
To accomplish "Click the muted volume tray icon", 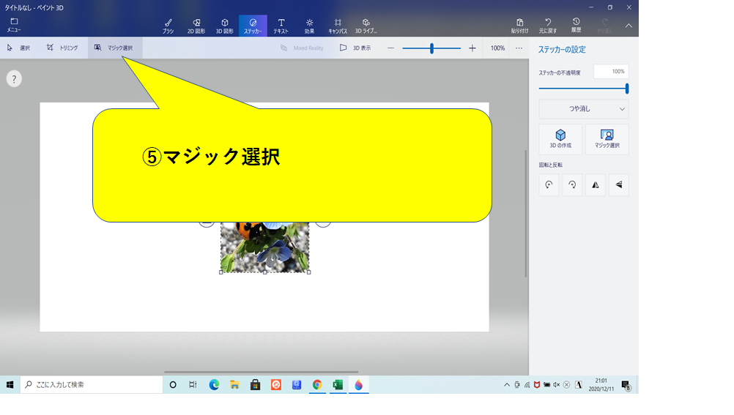I will point(556,384).
